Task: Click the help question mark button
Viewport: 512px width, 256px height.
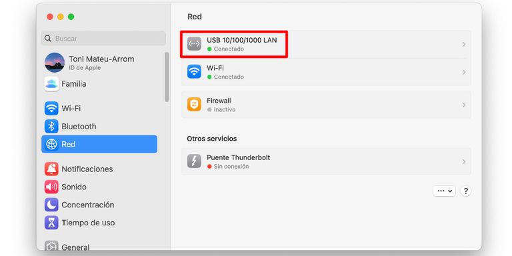Action: click(x=465, y=191)
